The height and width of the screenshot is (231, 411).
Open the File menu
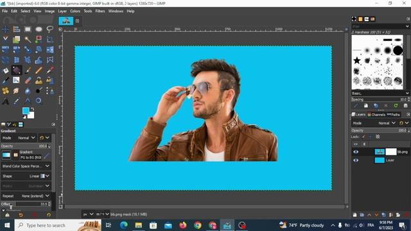pos(4,12)
